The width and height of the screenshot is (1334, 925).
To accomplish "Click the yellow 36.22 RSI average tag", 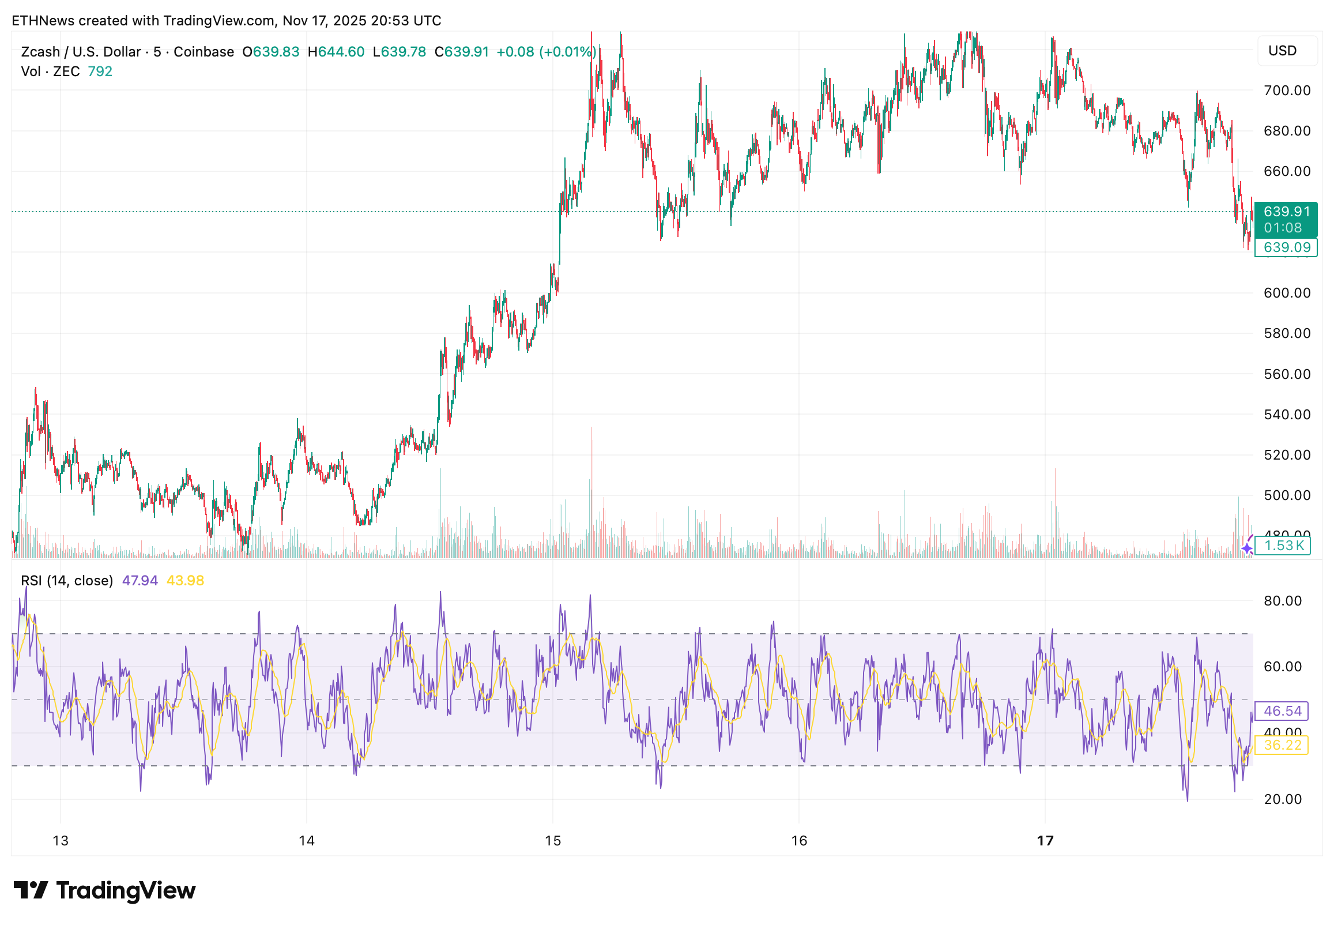I will tap(1282, 744).
